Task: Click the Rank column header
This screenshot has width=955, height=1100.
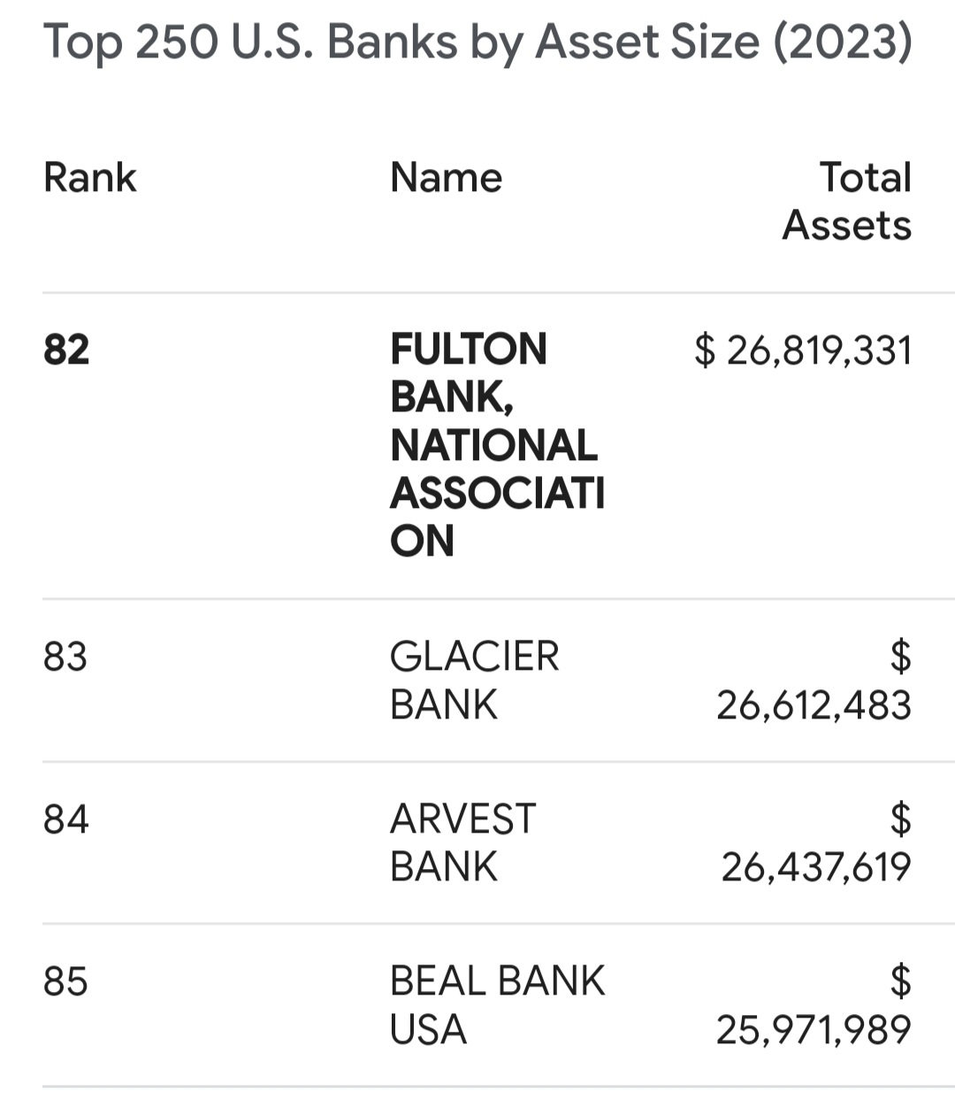Action: [x=89, y=177]
